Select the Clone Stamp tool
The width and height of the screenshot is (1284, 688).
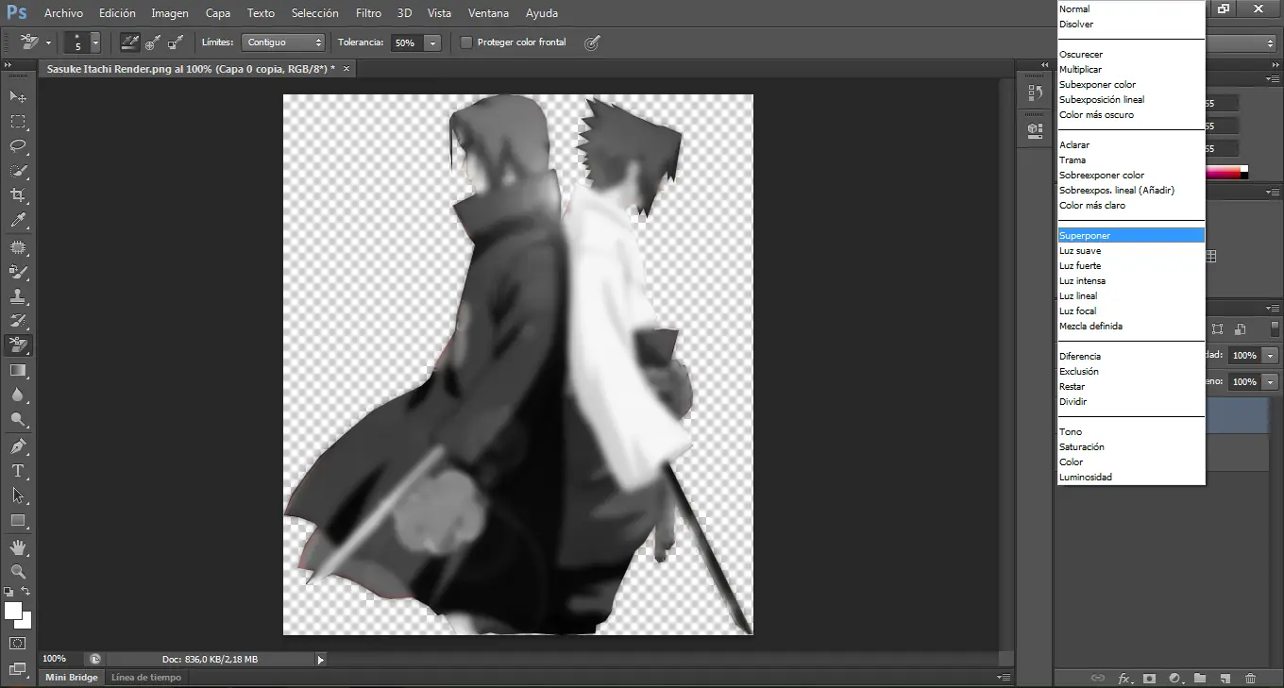(x=18, y=296)
